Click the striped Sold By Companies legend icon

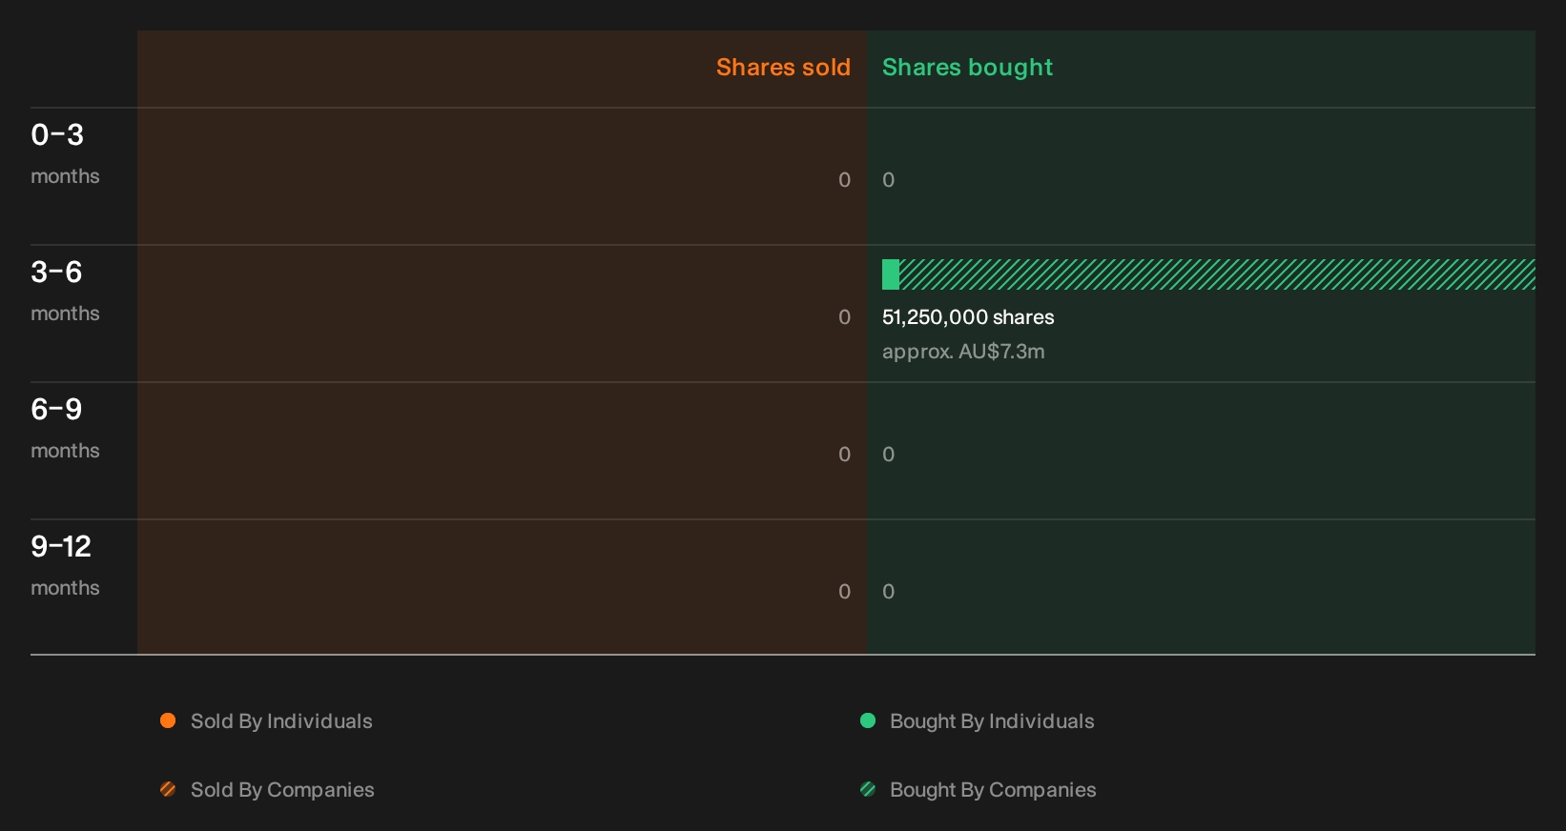pyautogui.click(x=168, y=789)
